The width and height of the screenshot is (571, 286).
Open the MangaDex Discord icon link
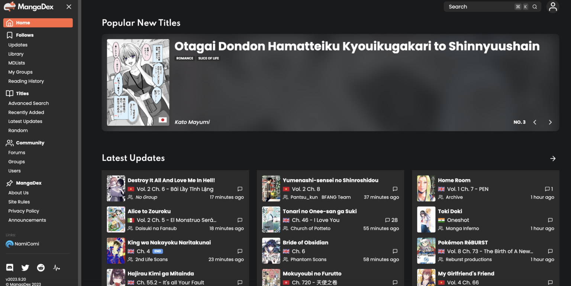[10, 267]
